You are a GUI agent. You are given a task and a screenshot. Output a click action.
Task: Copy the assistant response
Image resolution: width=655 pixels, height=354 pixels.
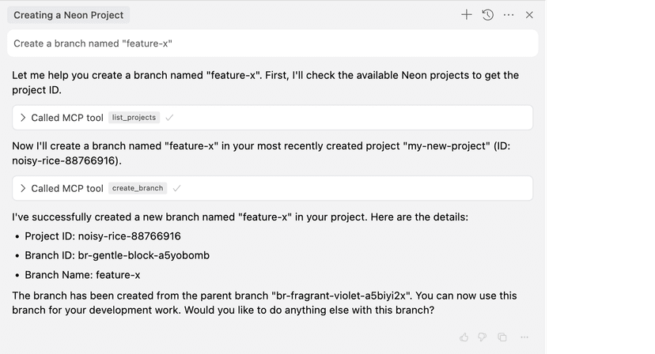tap(502, 337)
